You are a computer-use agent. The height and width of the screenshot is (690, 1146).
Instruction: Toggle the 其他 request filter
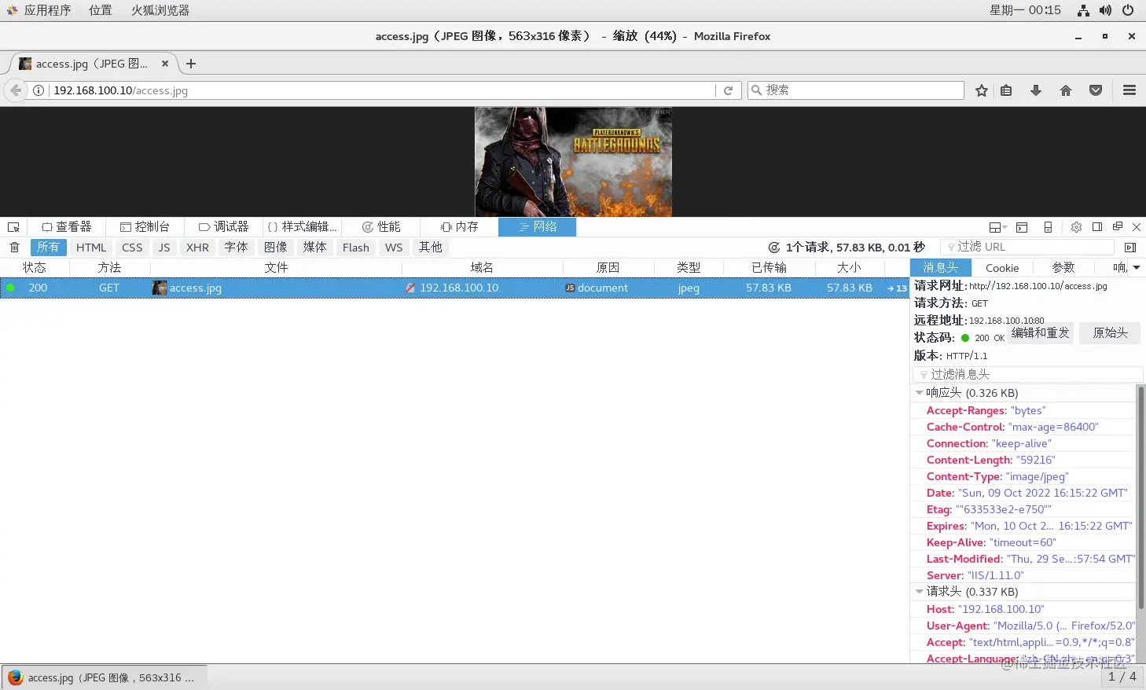click(x=430, y=248)
